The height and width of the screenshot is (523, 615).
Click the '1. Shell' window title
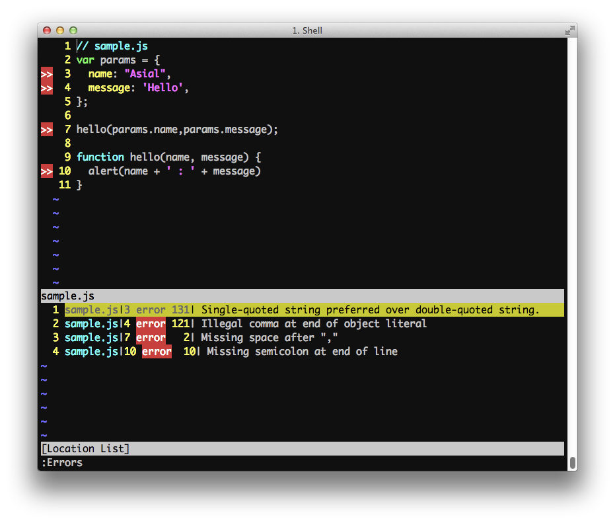click(x=307, y=30)
